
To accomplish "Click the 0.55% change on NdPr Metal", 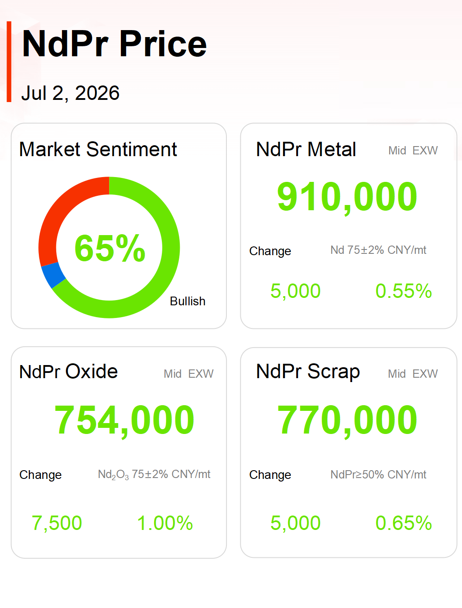I will pos(404,291).
